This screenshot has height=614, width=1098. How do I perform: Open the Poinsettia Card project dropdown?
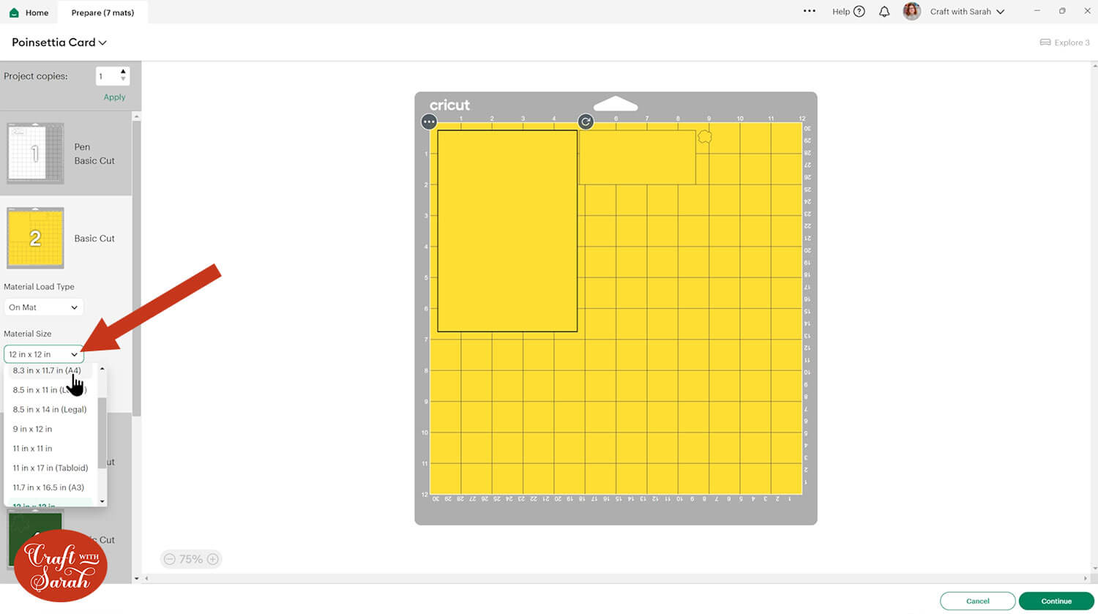tap(59, 42)
